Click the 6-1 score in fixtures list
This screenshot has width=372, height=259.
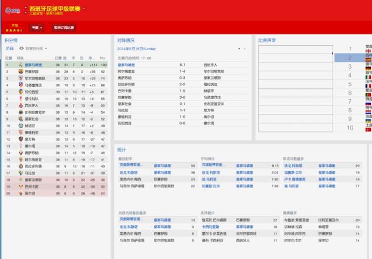point(182,65)
